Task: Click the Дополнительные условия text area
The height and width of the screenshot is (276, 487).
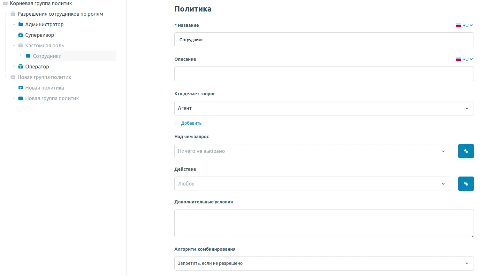Action: coord(324,223)
